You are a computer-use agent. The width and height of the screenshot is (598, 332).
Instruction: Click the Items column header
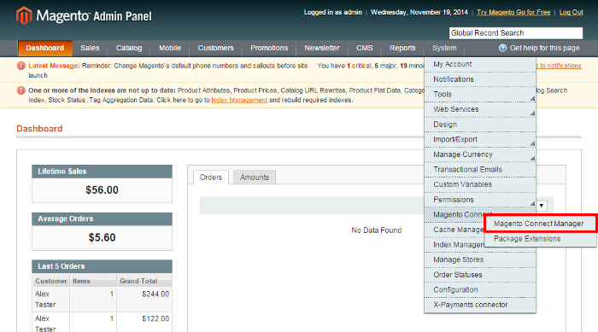[x=93, y=282]
